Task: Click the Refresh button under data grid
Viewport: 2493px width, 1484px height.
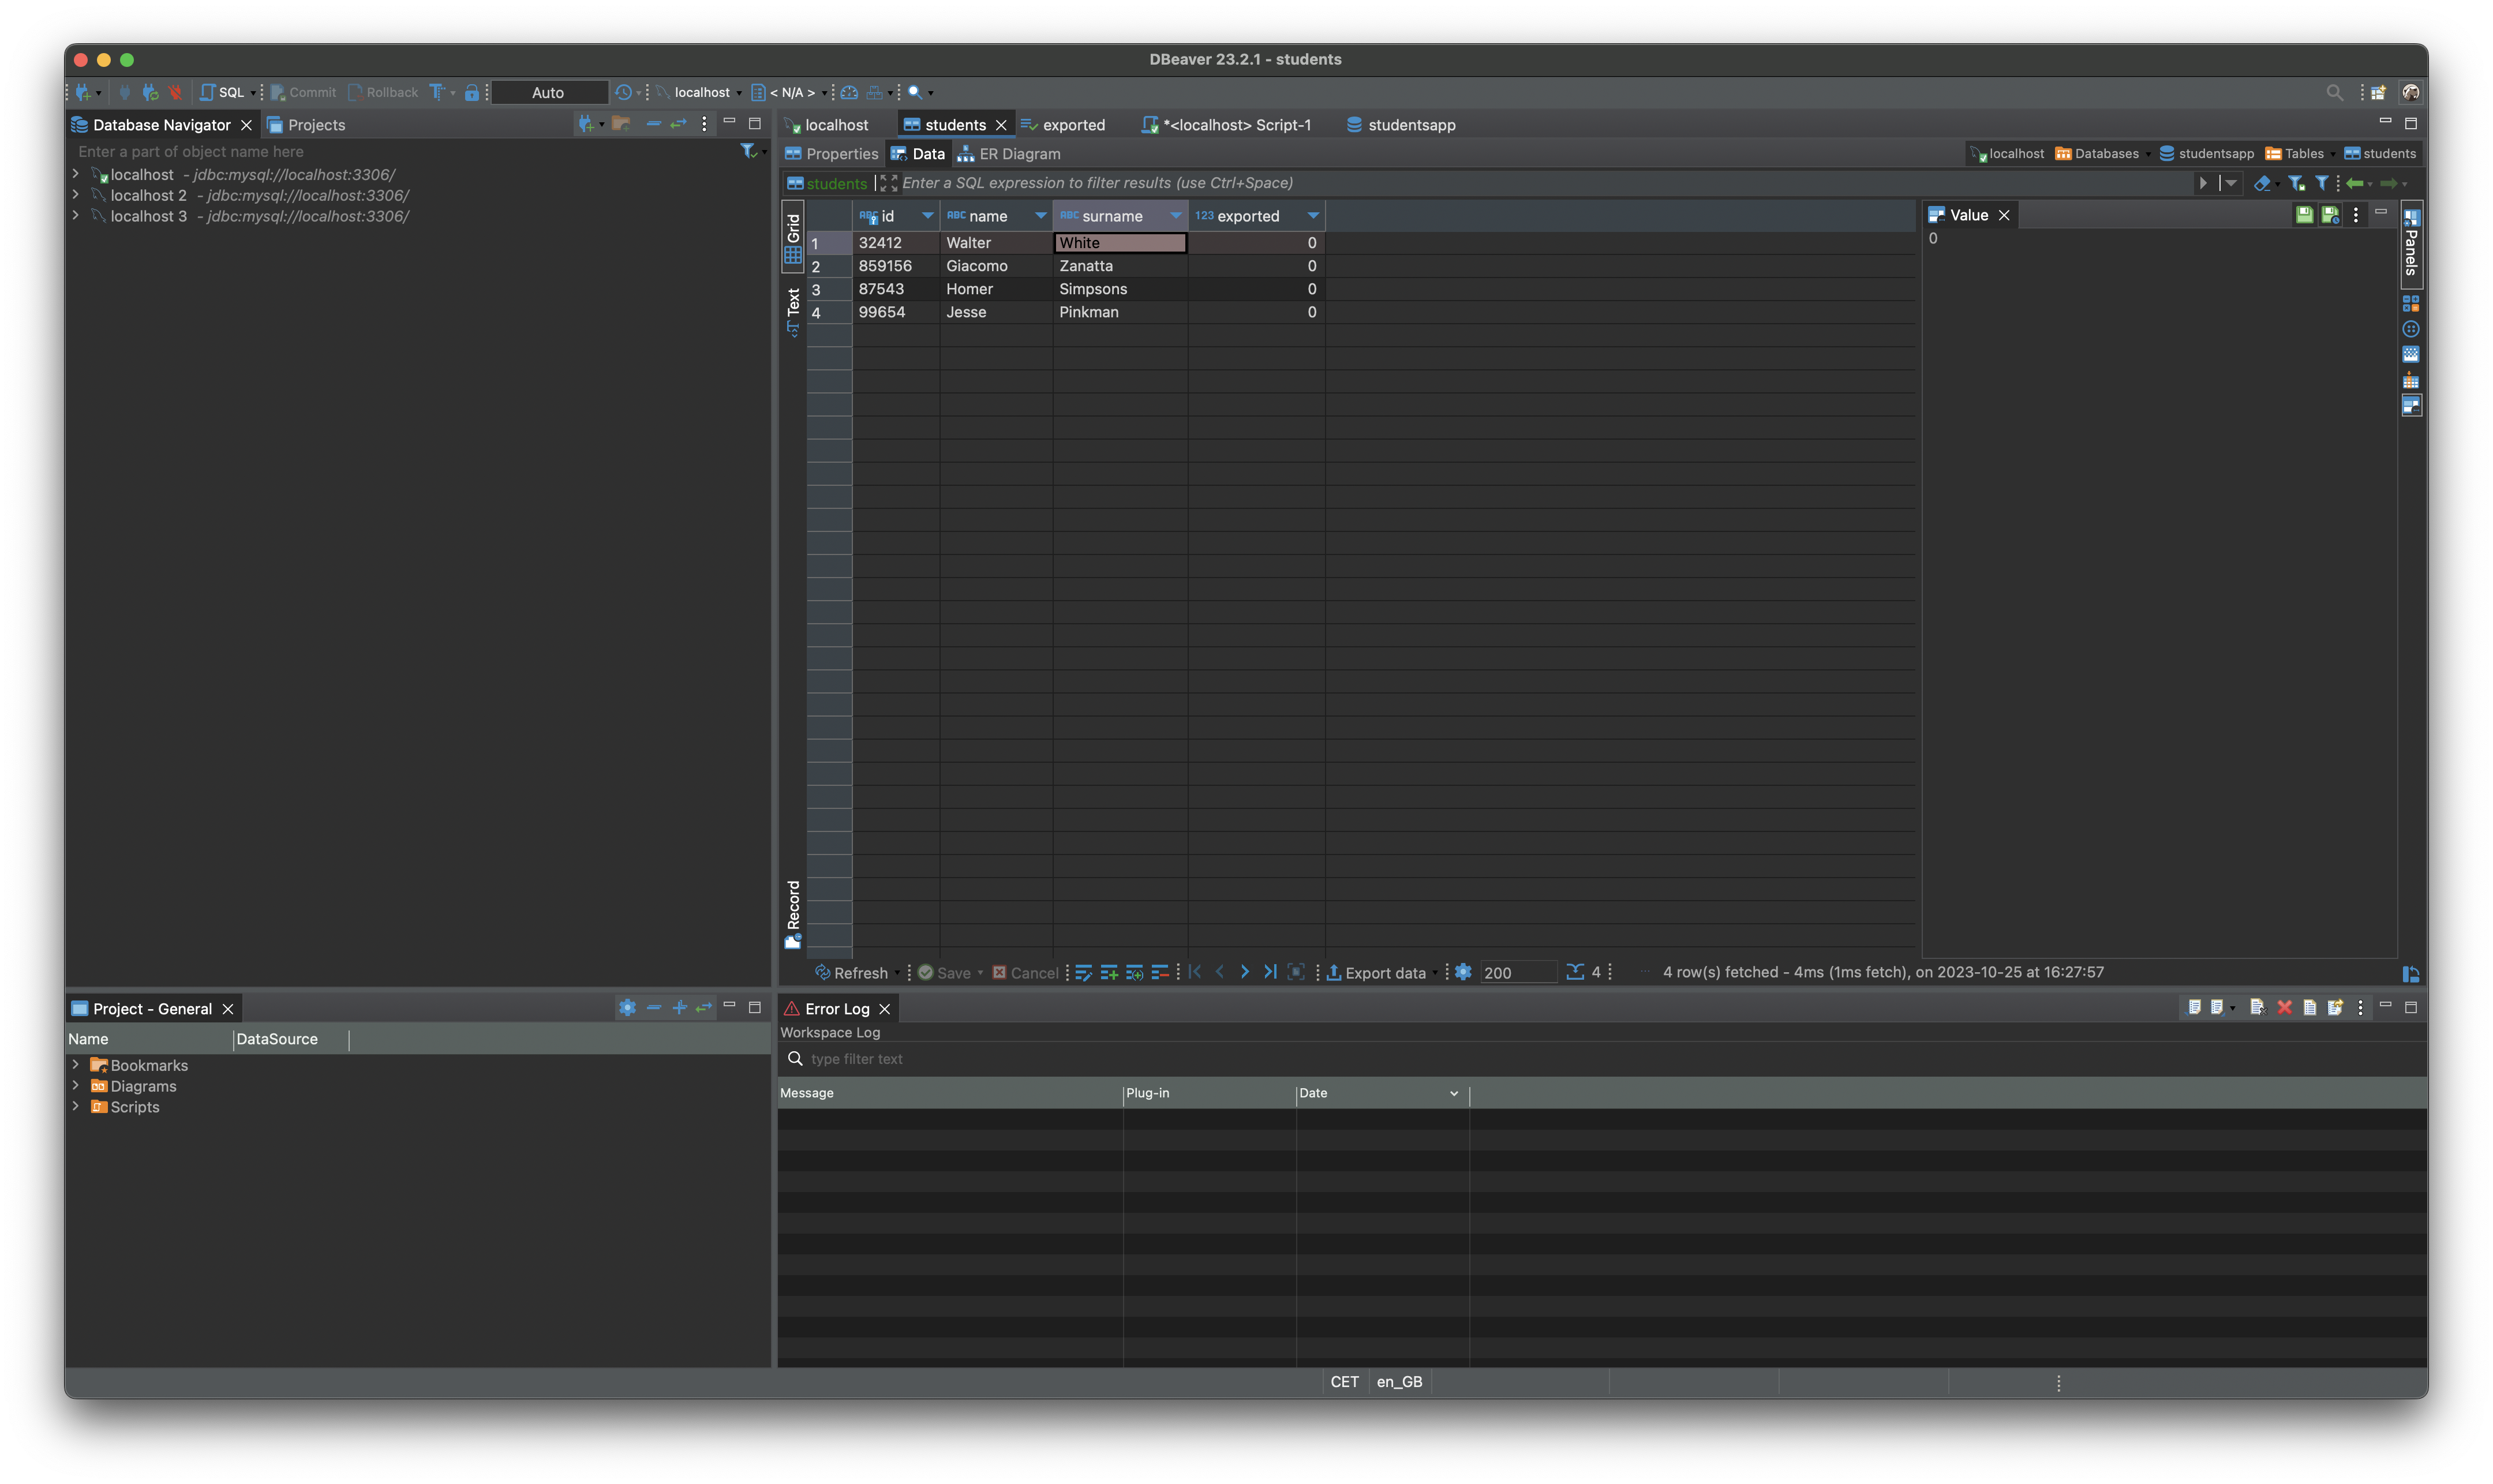Action: click(851, 973)
